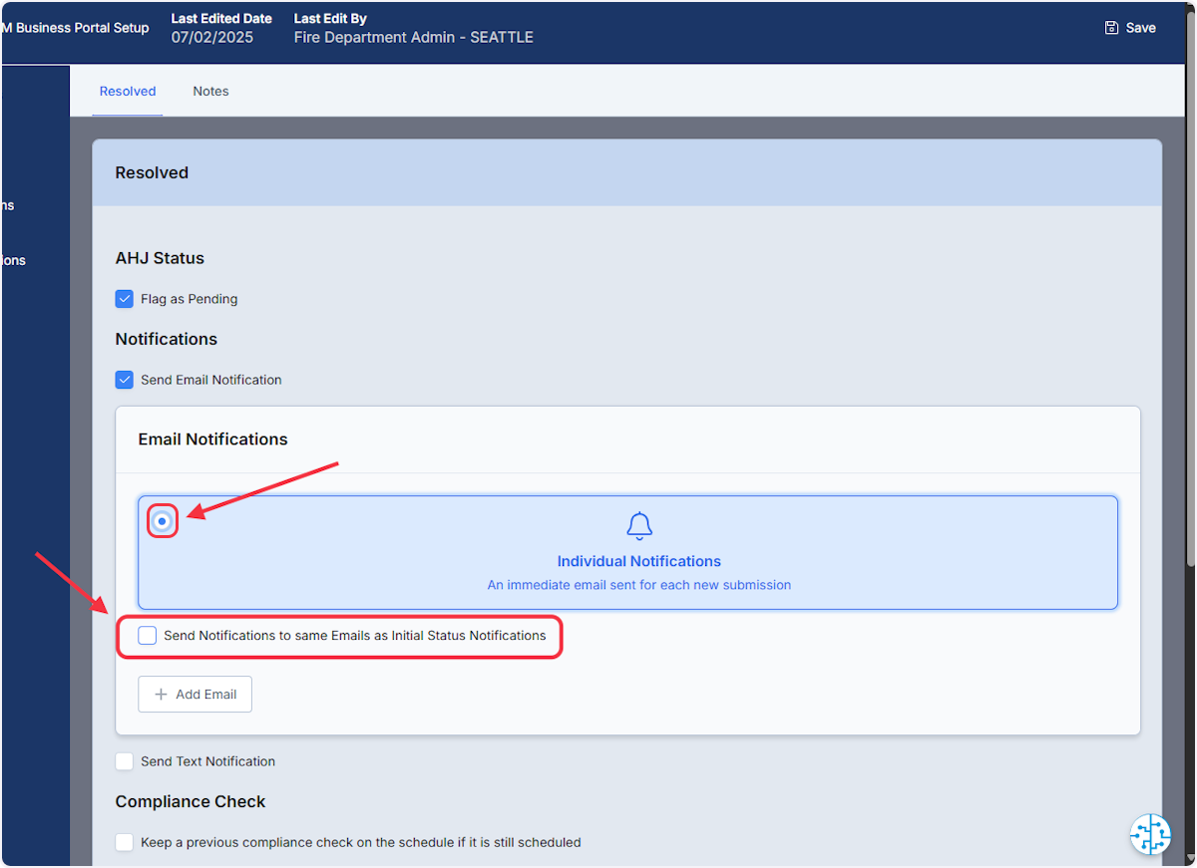Switch to the Notes tab
Viewport: 1197px width, 868px height.
pos(210,91)
